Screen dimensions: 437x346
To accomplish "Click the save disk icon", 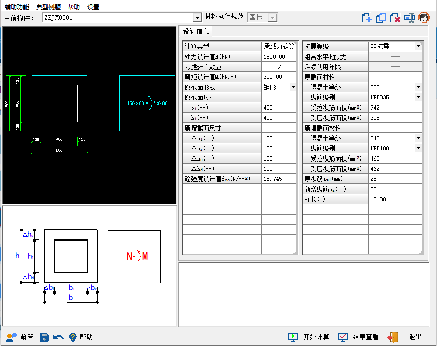I will point(44,337).
